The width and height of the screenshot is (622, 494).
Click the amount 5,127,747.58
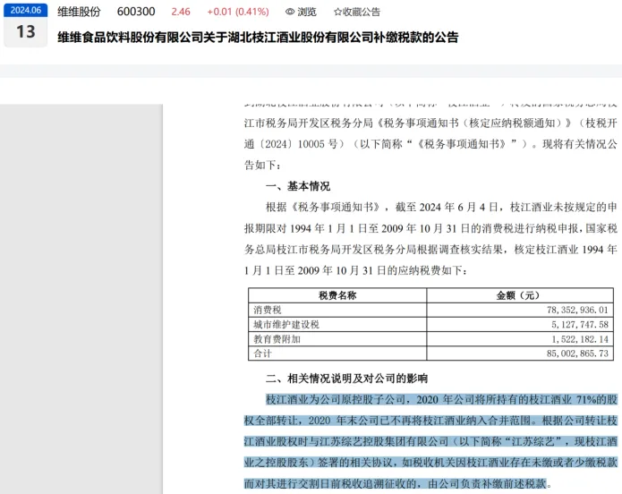[x=580, y=325]
